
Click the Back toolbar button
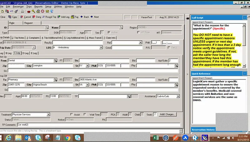(x=85, y=17)
